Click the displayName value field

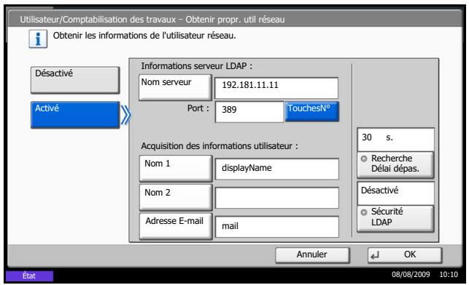click(x=277, y=169)
